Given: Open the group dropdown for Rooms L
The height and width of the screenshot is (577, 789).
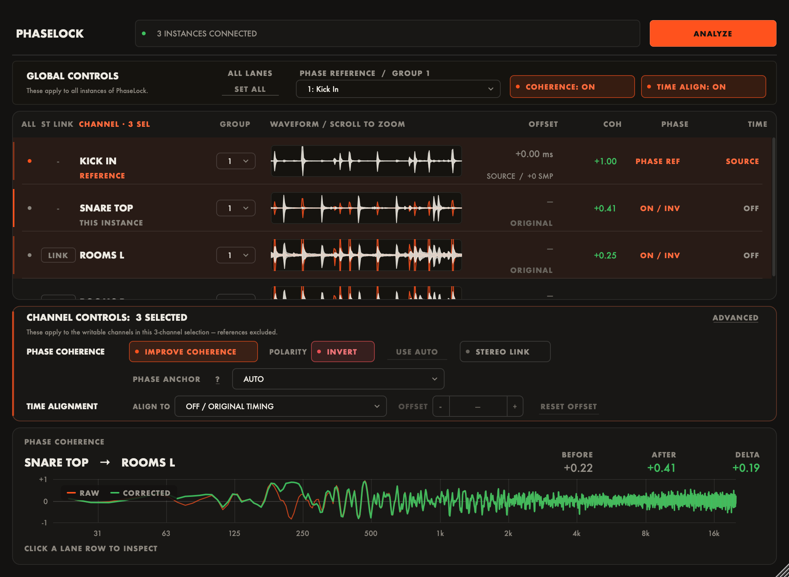Looking at the screenshot, I should (x=236, y=255).
